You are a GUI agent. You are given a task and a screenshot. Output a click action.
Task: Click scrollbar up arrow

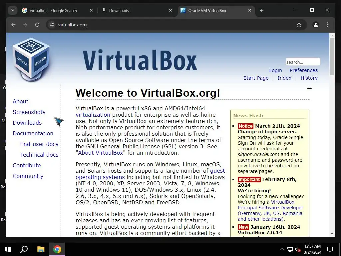click(x=332, y=35)
